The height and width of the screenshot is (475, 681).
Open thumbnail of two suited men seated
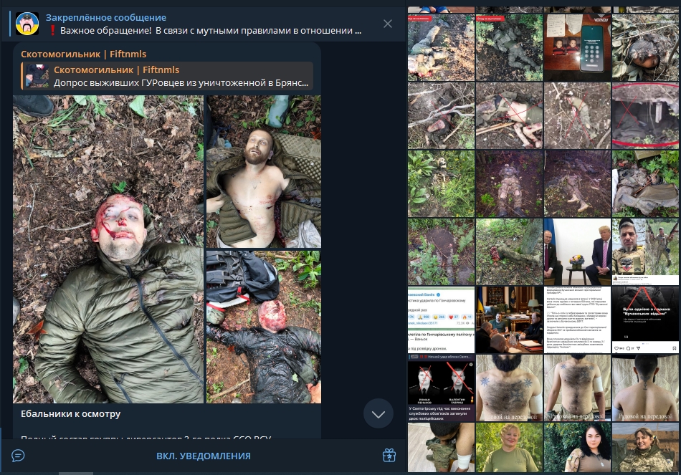coord(577,251)
